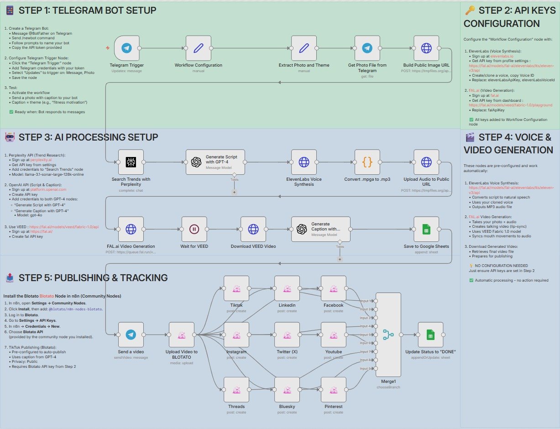Open Upload Audio to Public URL node
This screenshot has height=429, width=560.
point(426,162)
